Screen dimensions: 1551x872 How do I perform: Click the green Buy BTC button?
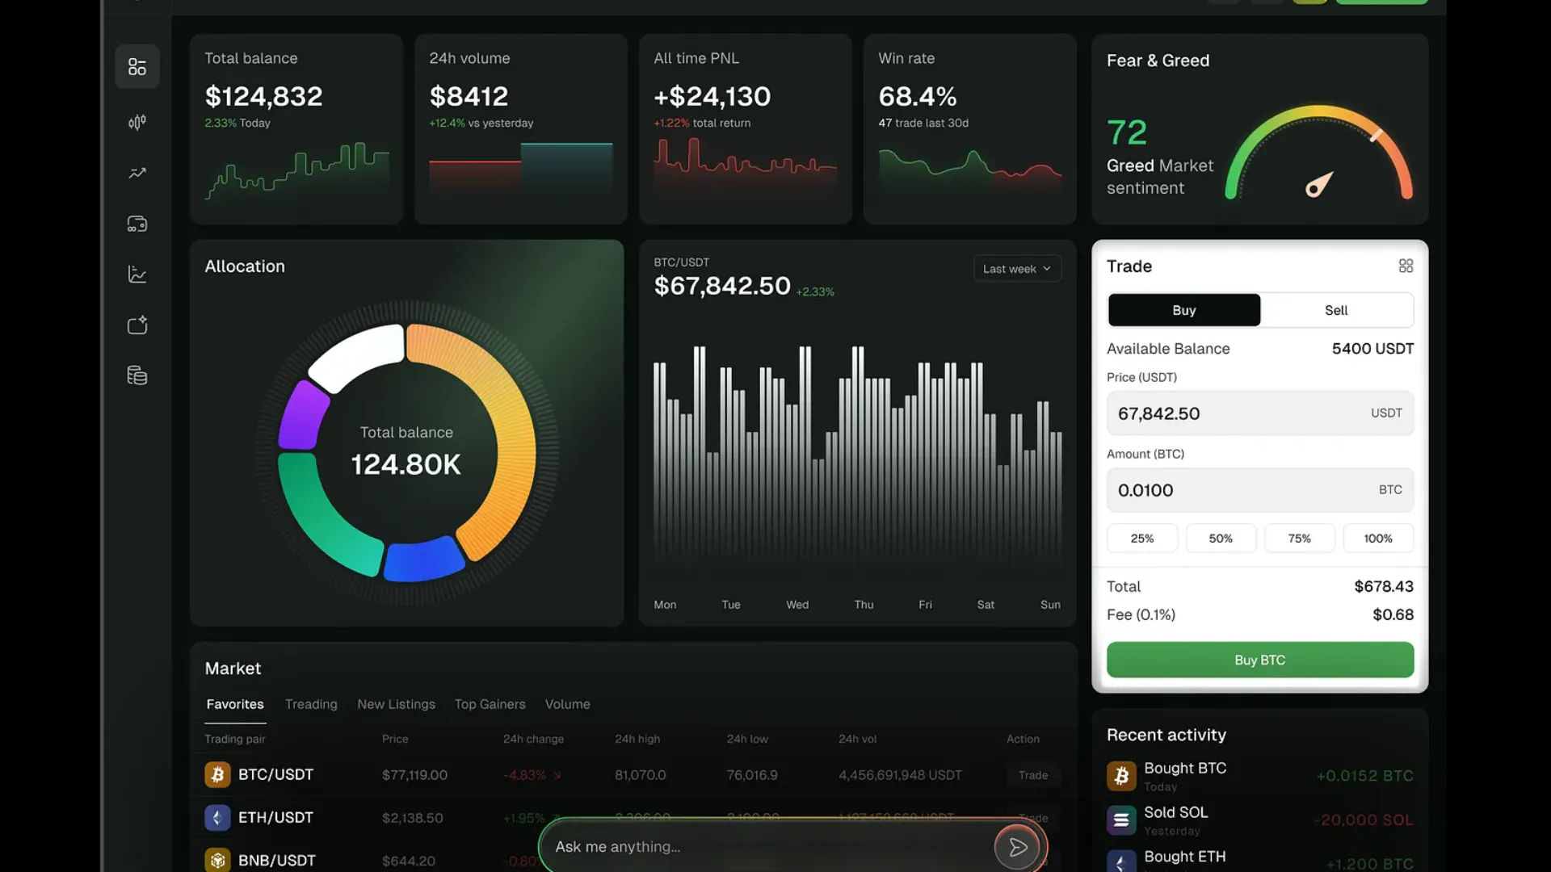1260,660
